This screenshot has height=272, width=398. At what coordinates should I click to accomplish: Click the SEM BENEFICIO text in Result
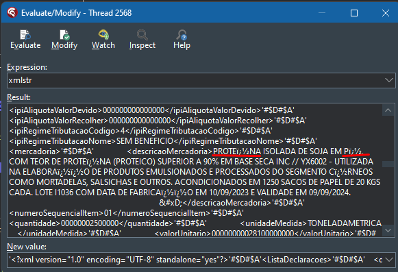(145, 141)
